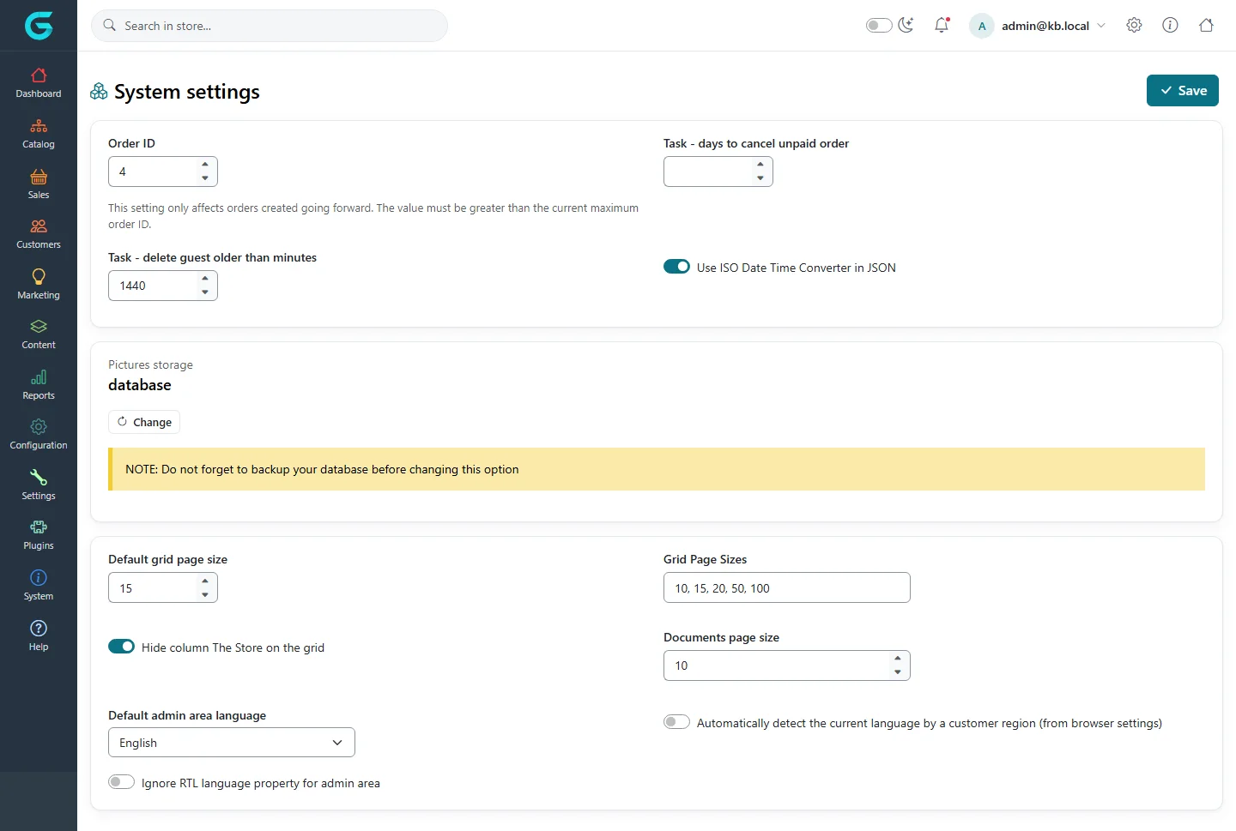Open the Catalog sidebar menu

39,134
